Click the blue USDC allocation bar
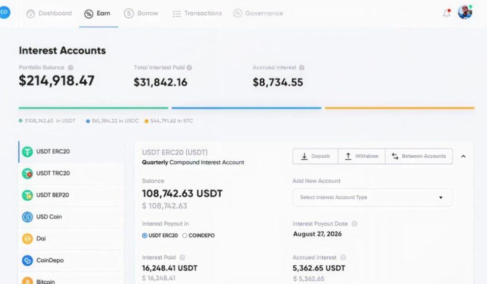 pyautogui.click(x=247, y=108)
